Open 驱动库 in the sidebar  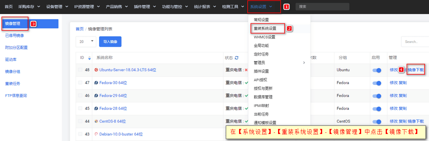click(11, 60)
